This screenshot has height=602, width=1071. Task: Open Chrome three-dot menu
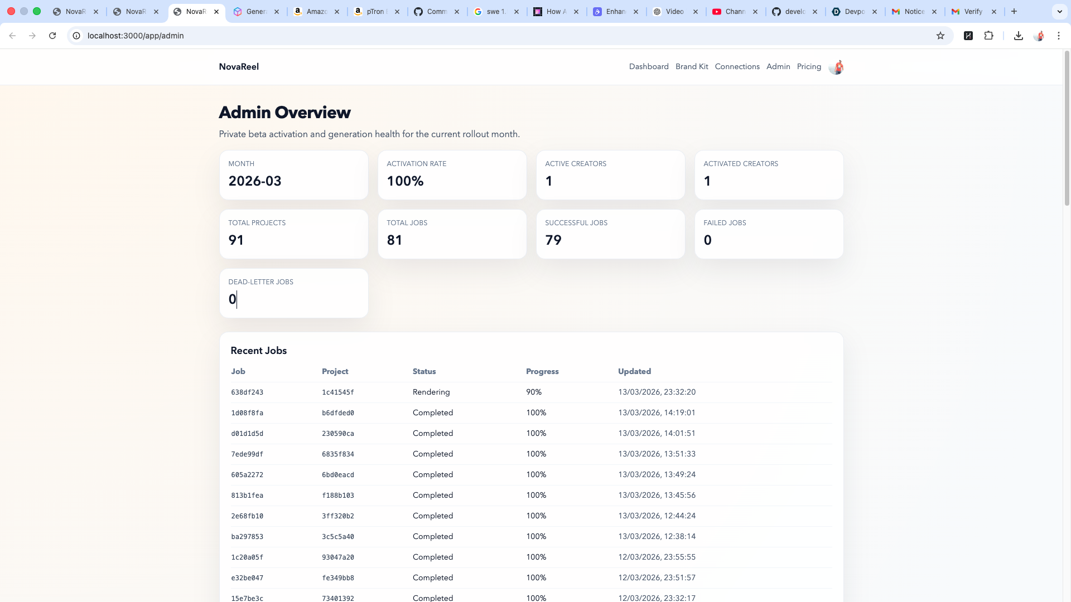[1059, 36]
